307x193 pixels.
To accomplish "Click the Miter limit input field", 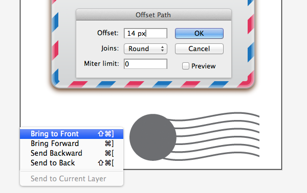I will (x=145, y=64).
